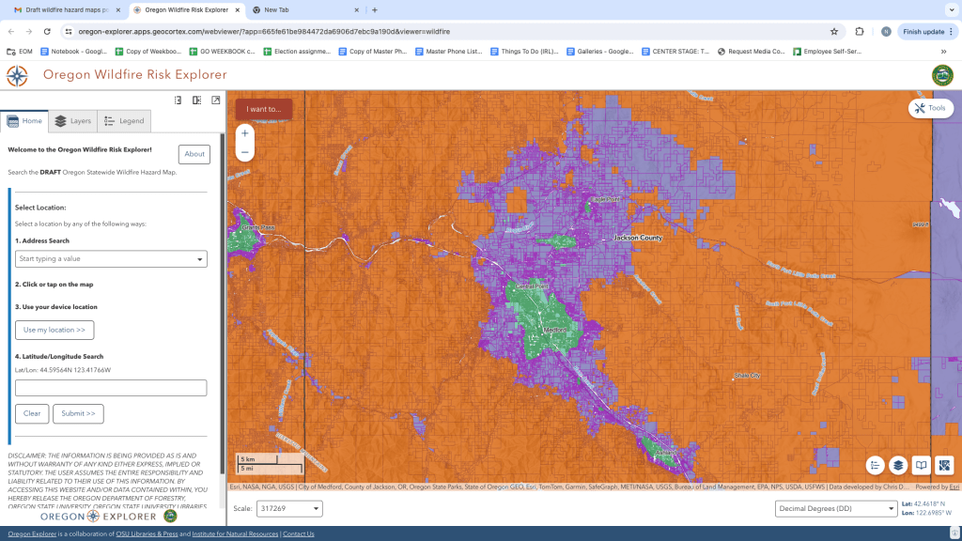Open the bookmarks icon on map
The image size is (962, 541).
coord(921,466)
